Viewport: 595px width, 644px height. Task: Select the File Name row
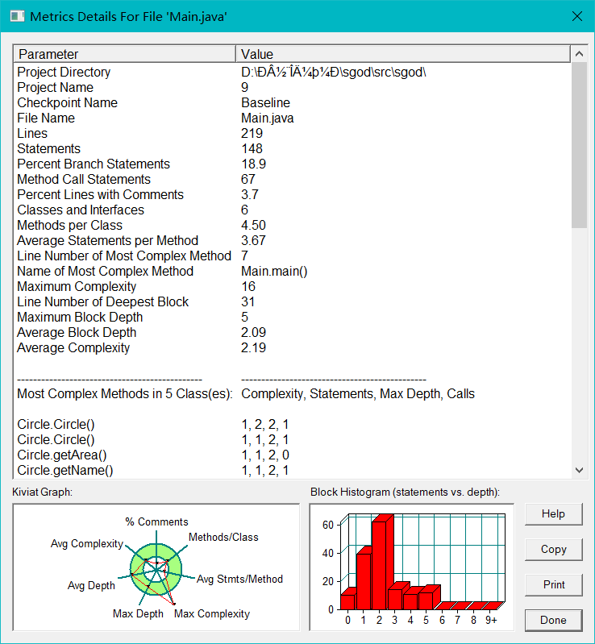[292, 118]
